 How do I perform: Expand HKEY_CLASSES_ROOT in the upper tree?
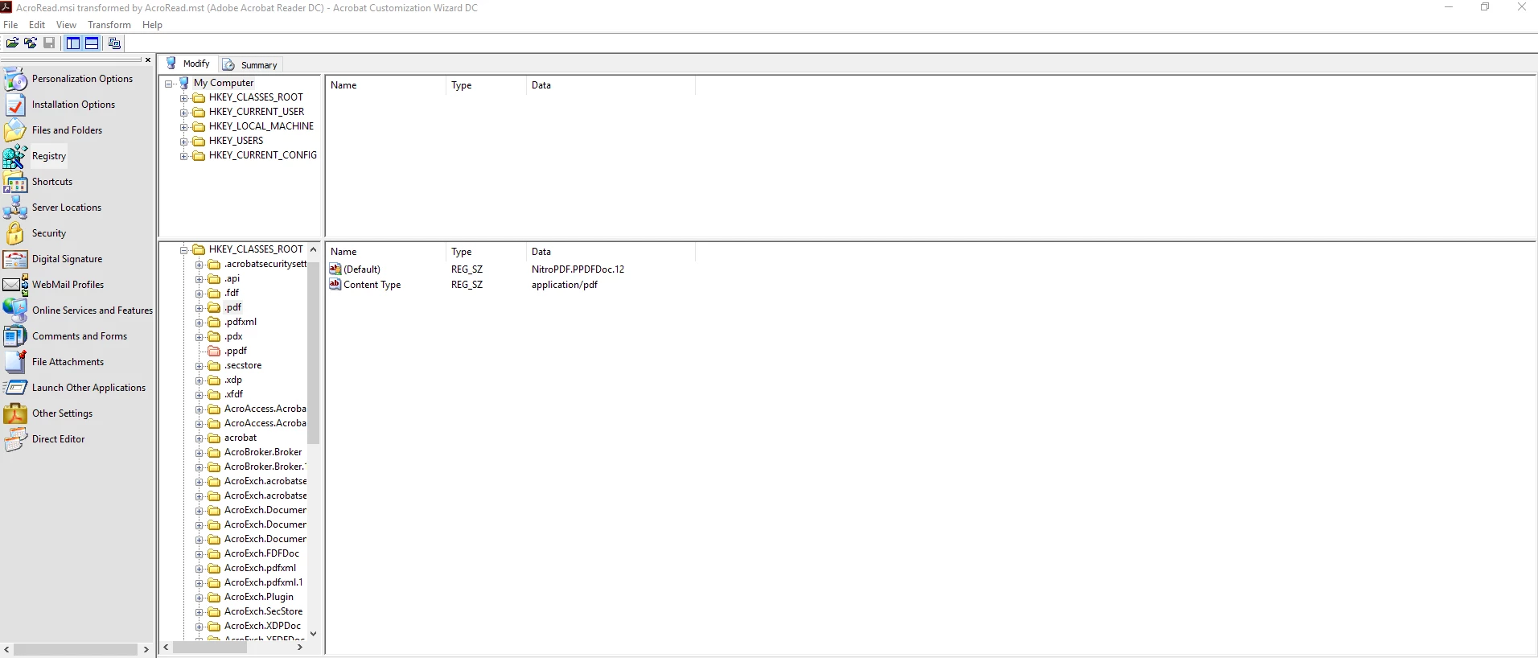[184, 98]
